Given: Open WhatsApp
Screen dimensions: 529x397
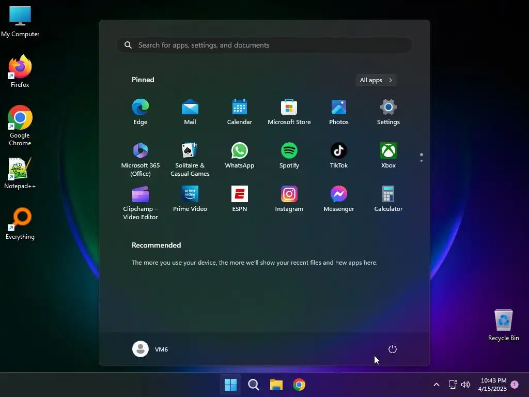Looking at the screenshot, I should 240,156.
